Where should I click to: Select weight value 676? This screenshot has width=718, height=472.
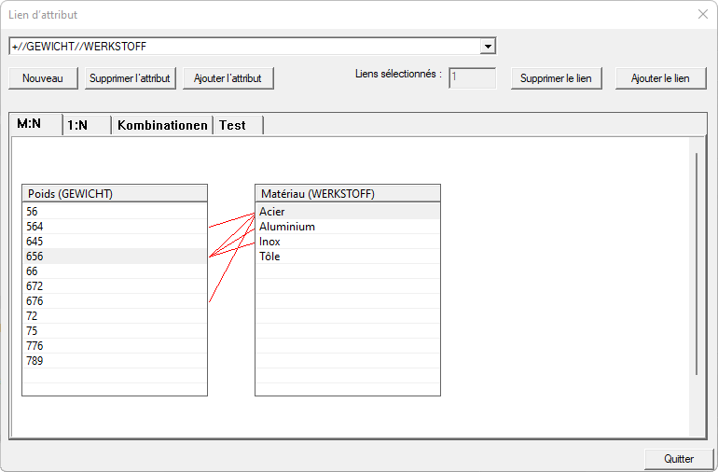(x=115, y=301)
